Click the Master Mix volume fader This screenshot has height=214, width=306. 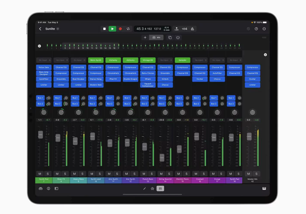[x=249, y=136]
